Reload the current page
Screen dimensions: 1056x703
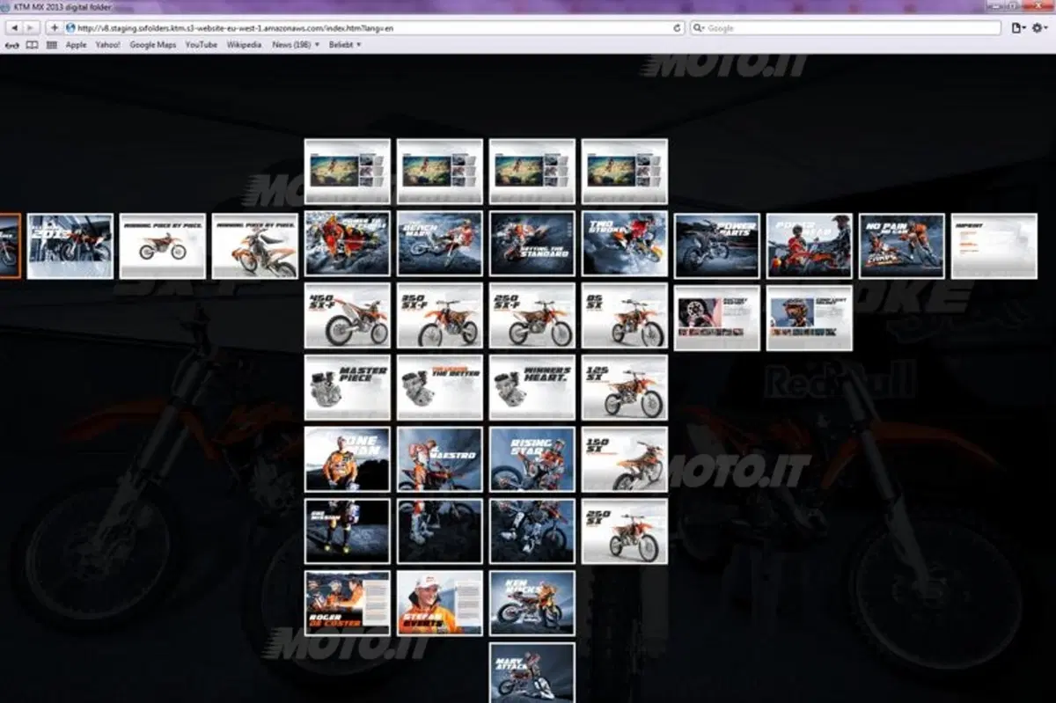[677, 28]
